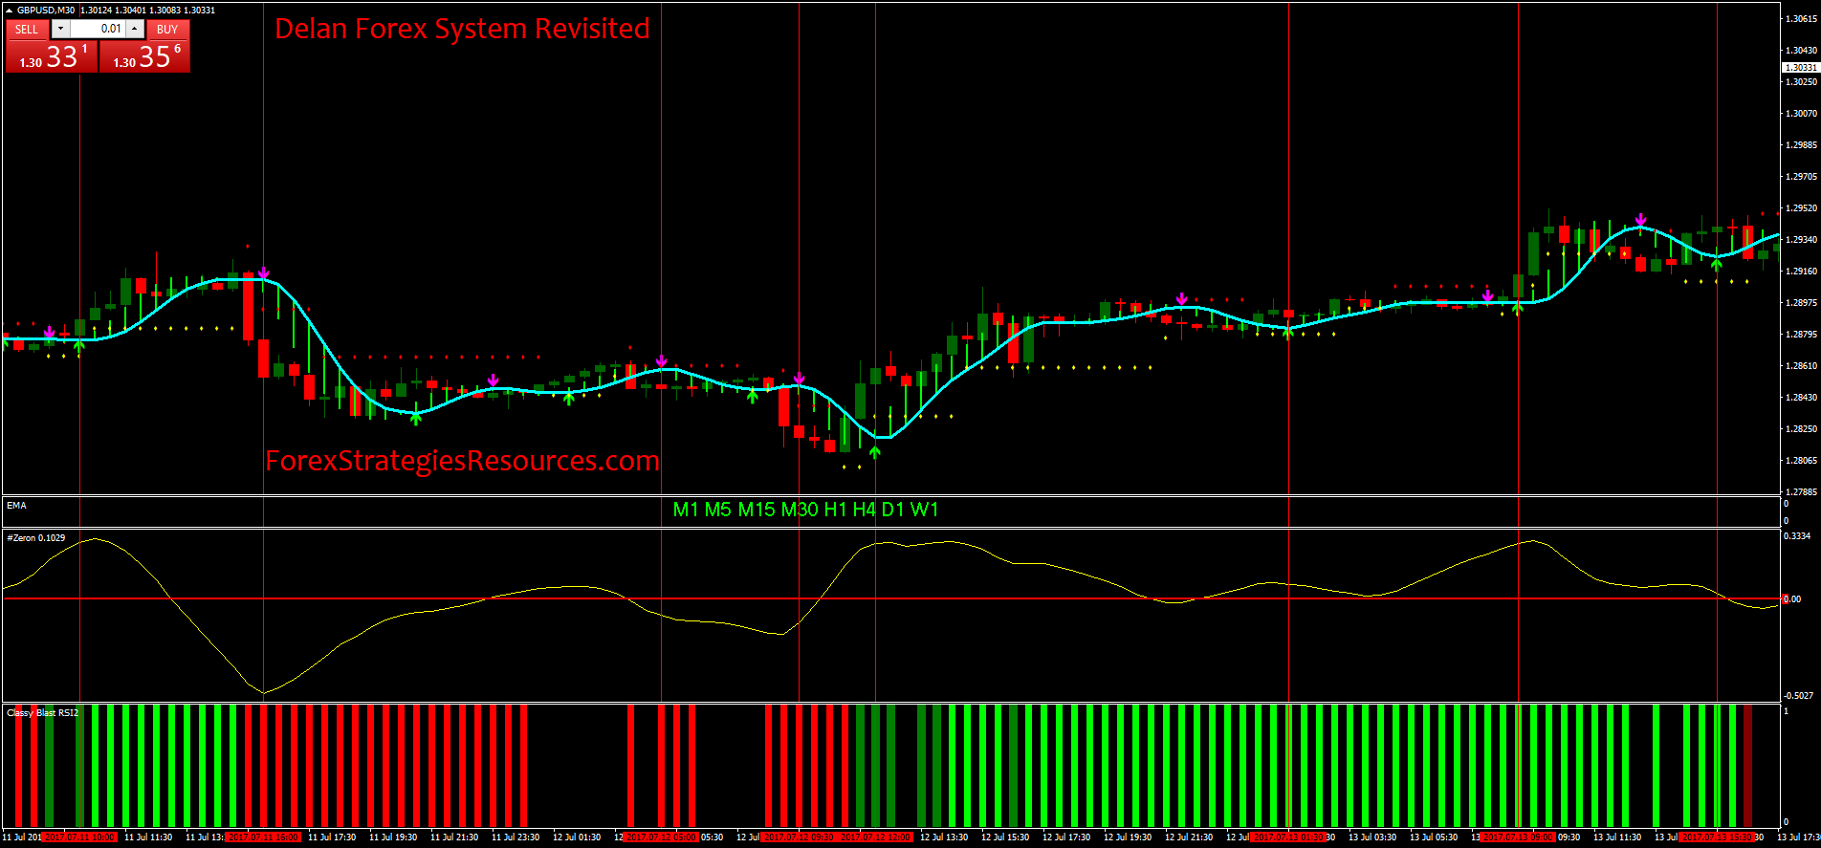Click the 1.29520 price scale label
This screenshot has width=1821, height=848.
(x=1801, y=207)
